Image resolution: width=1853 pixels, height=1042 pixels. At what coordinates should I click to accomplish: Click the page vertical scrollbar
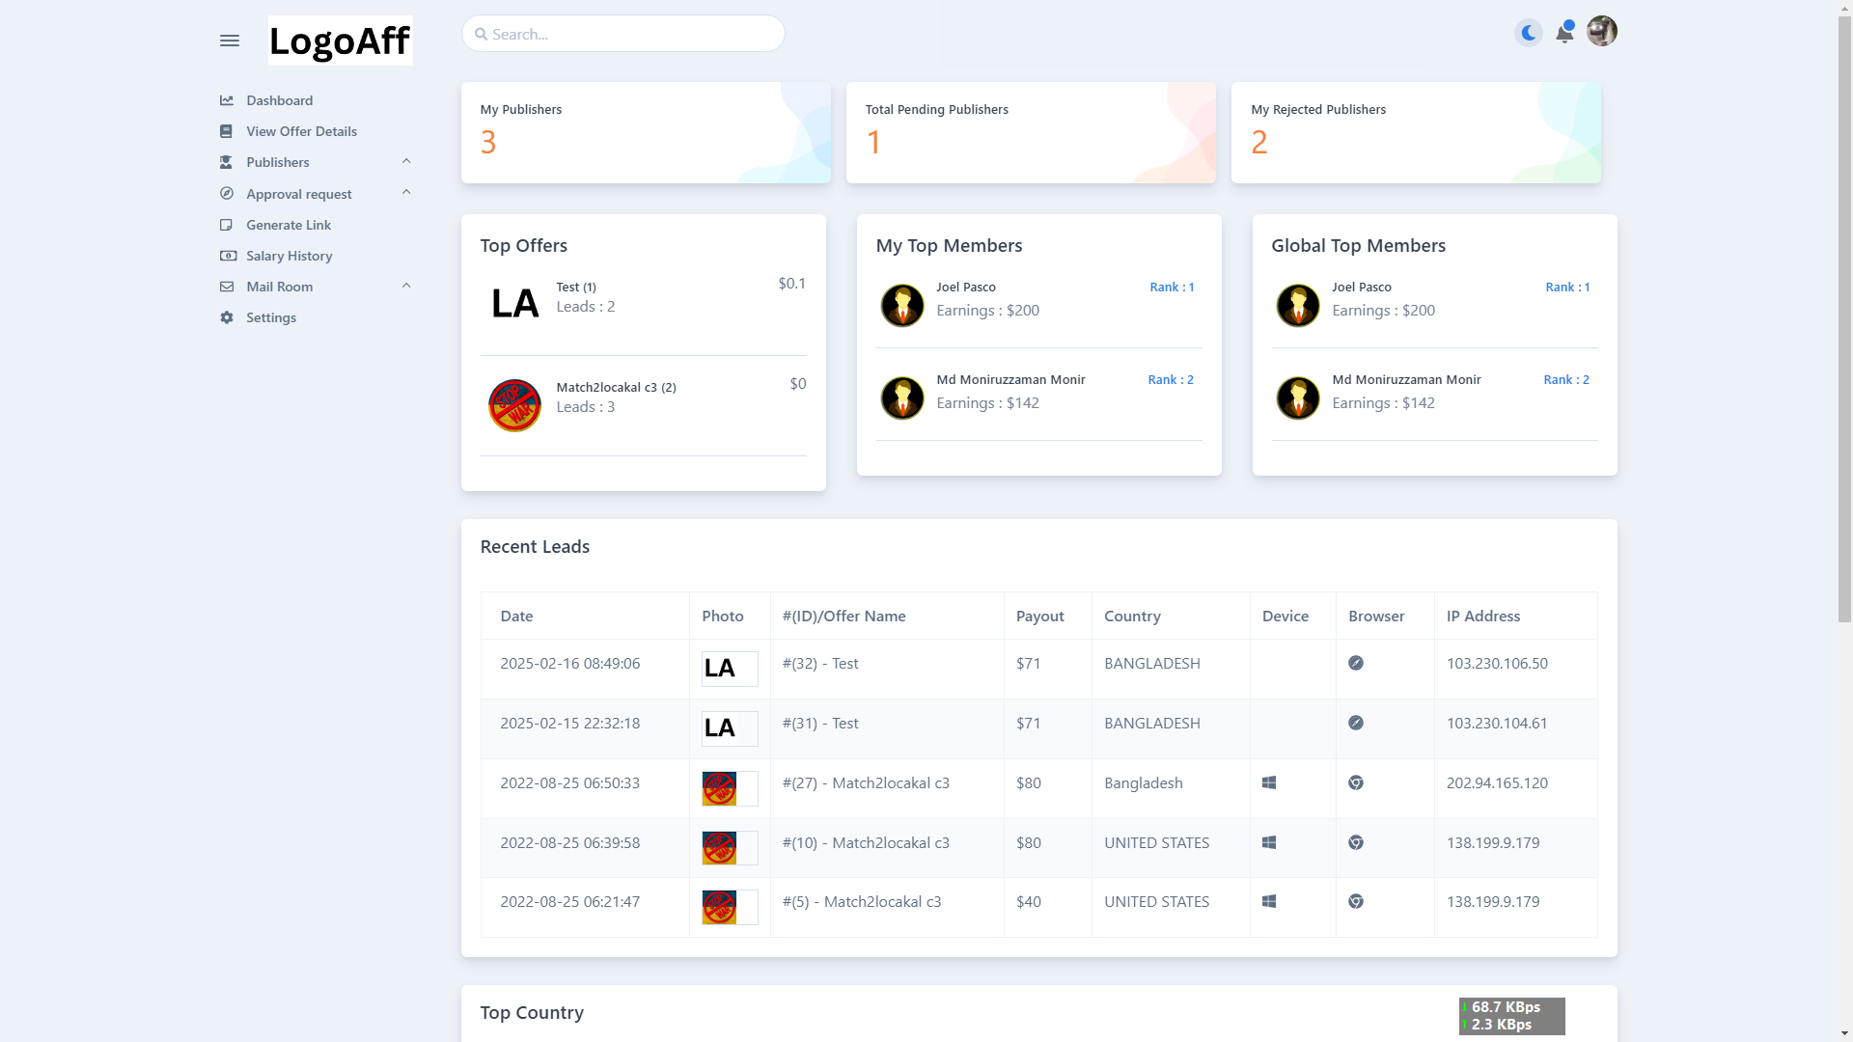click(1844, 318)
